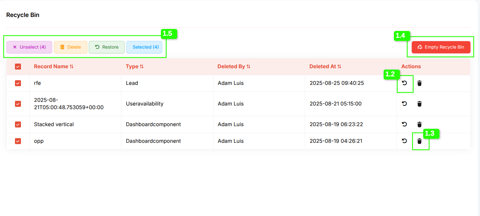
Task: Click the Recycle Bin page heading
Action: coord(23,15)
